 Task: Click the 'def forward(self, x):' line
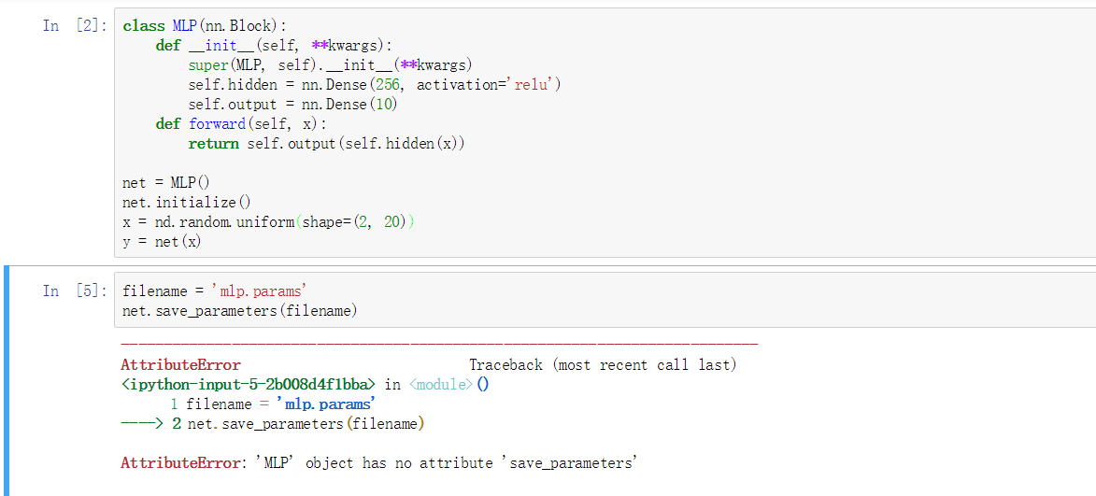tap(241, 124)
